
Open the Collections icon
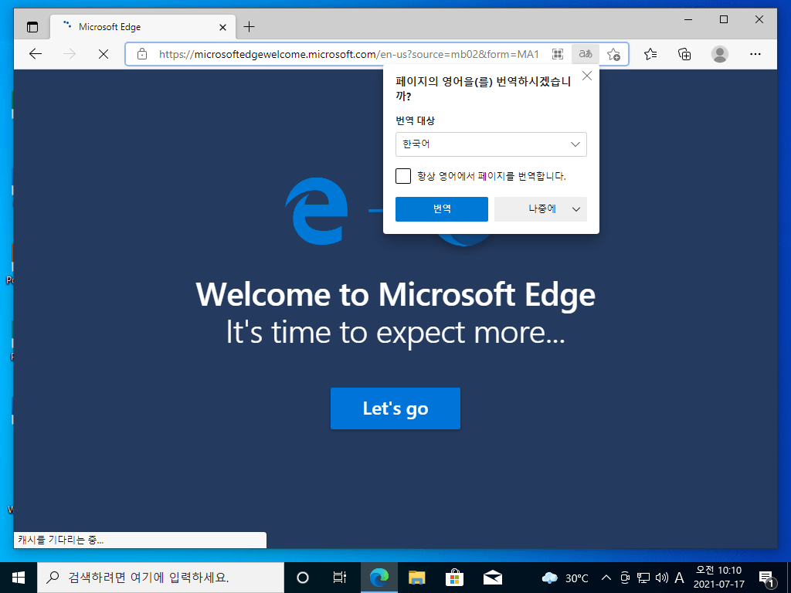684,54
